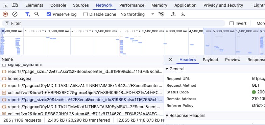
Task: Uncheck the Preserve log checkbox
Action: (49, 14)
